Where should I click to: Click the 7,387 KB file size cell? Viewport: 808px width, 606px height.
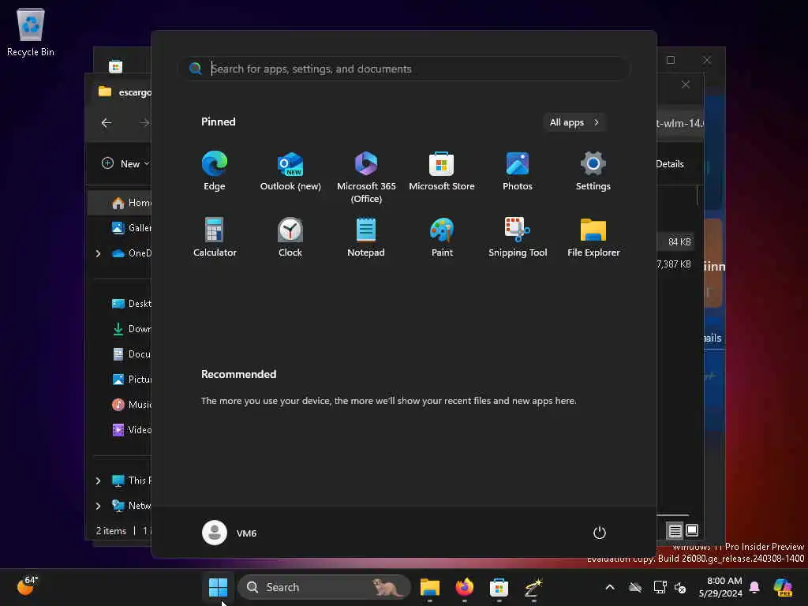point(674,264)
